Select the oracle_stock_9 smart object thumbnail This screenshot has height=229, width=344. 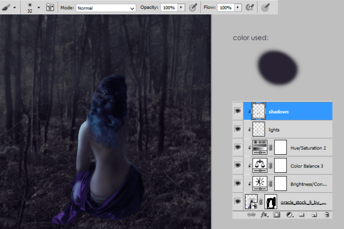coord(251,201)
